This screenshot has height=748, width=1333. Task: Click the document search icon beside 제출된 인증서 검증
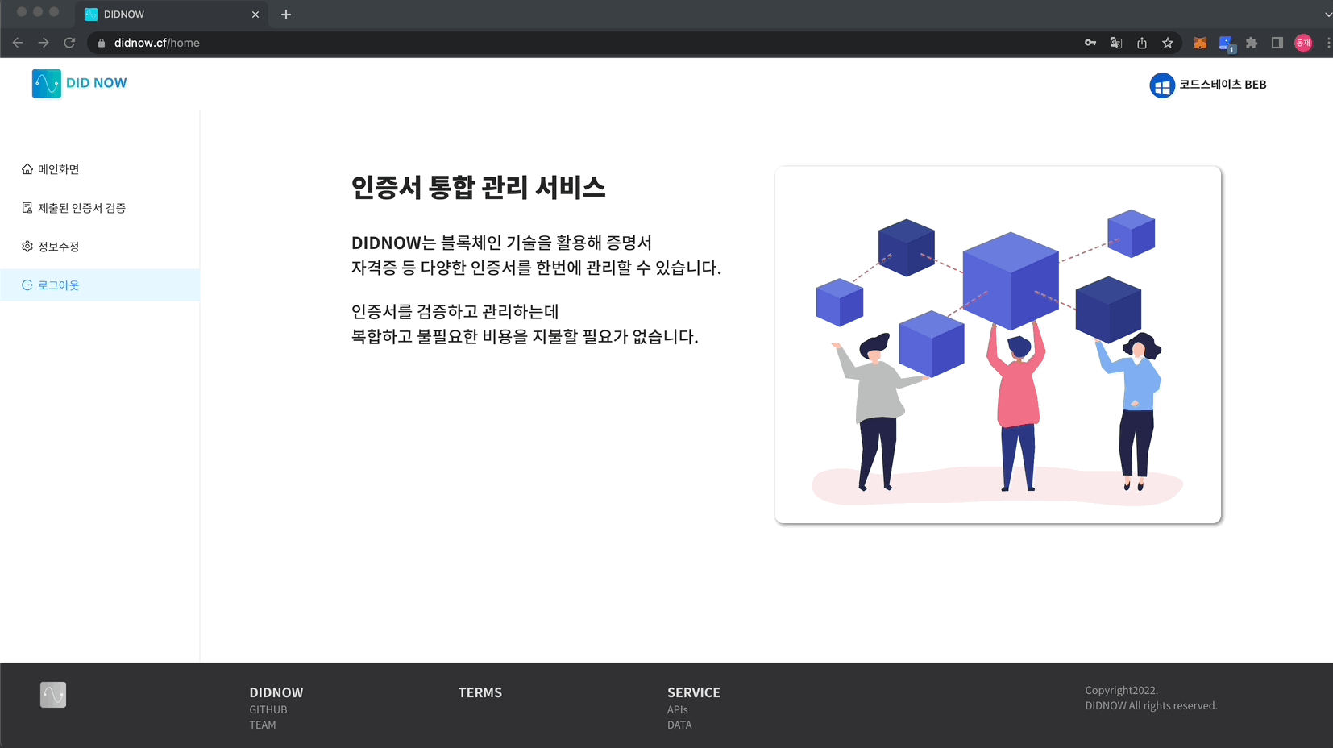coord(27,208)
